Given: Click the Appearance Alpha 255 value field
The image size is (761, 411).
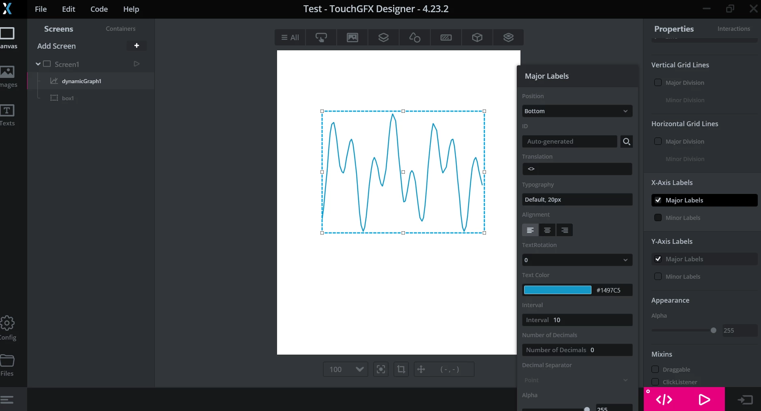Looking at the screenshot, I should pyautogui.click(x=740, y=330).
